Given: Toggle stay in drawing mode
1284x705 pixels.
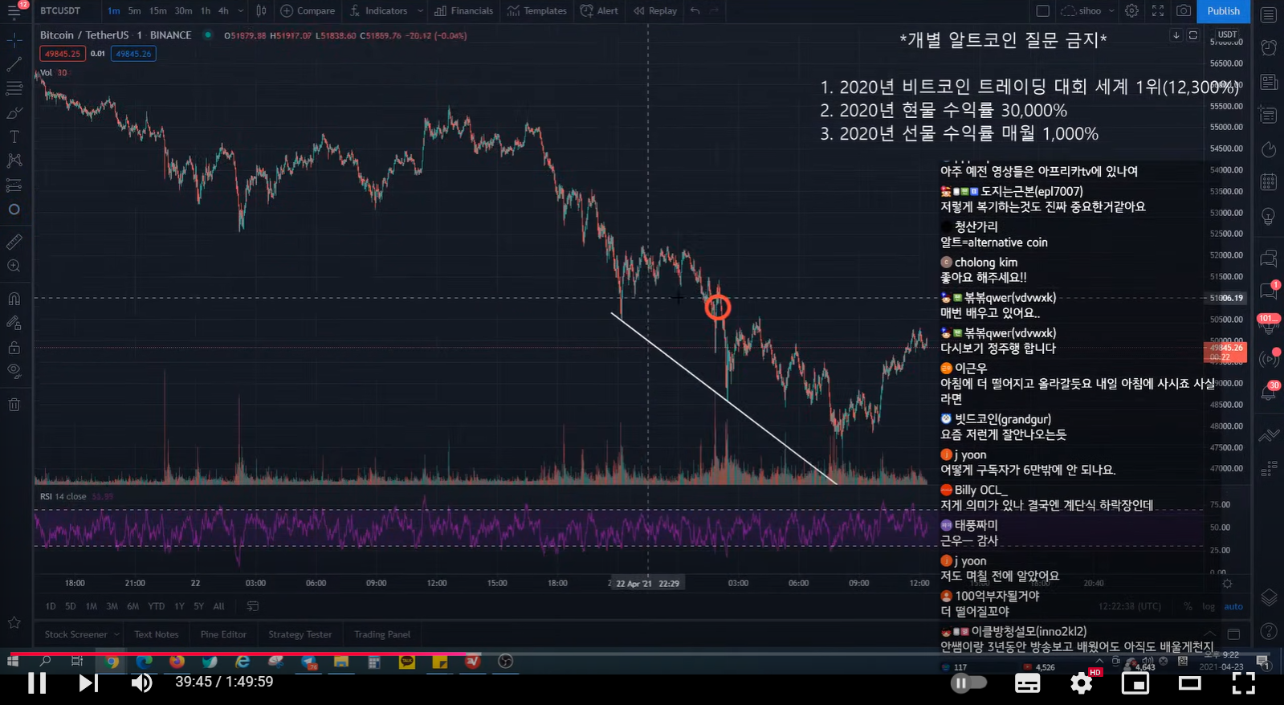Looking at the screenshot, I should pyautogui.click(x=14, y=323).
